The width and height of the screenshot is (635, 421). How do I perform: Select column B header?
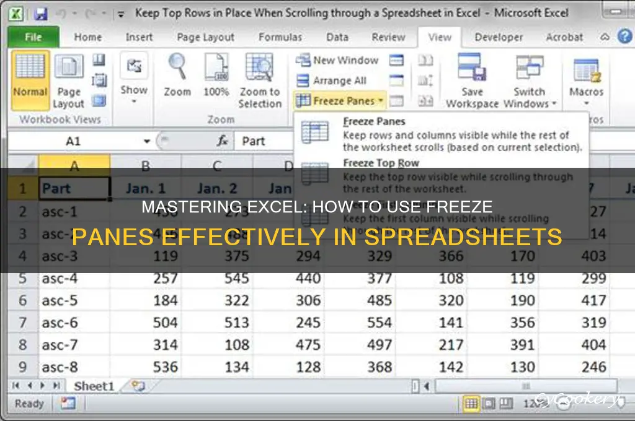coord(146,165)
